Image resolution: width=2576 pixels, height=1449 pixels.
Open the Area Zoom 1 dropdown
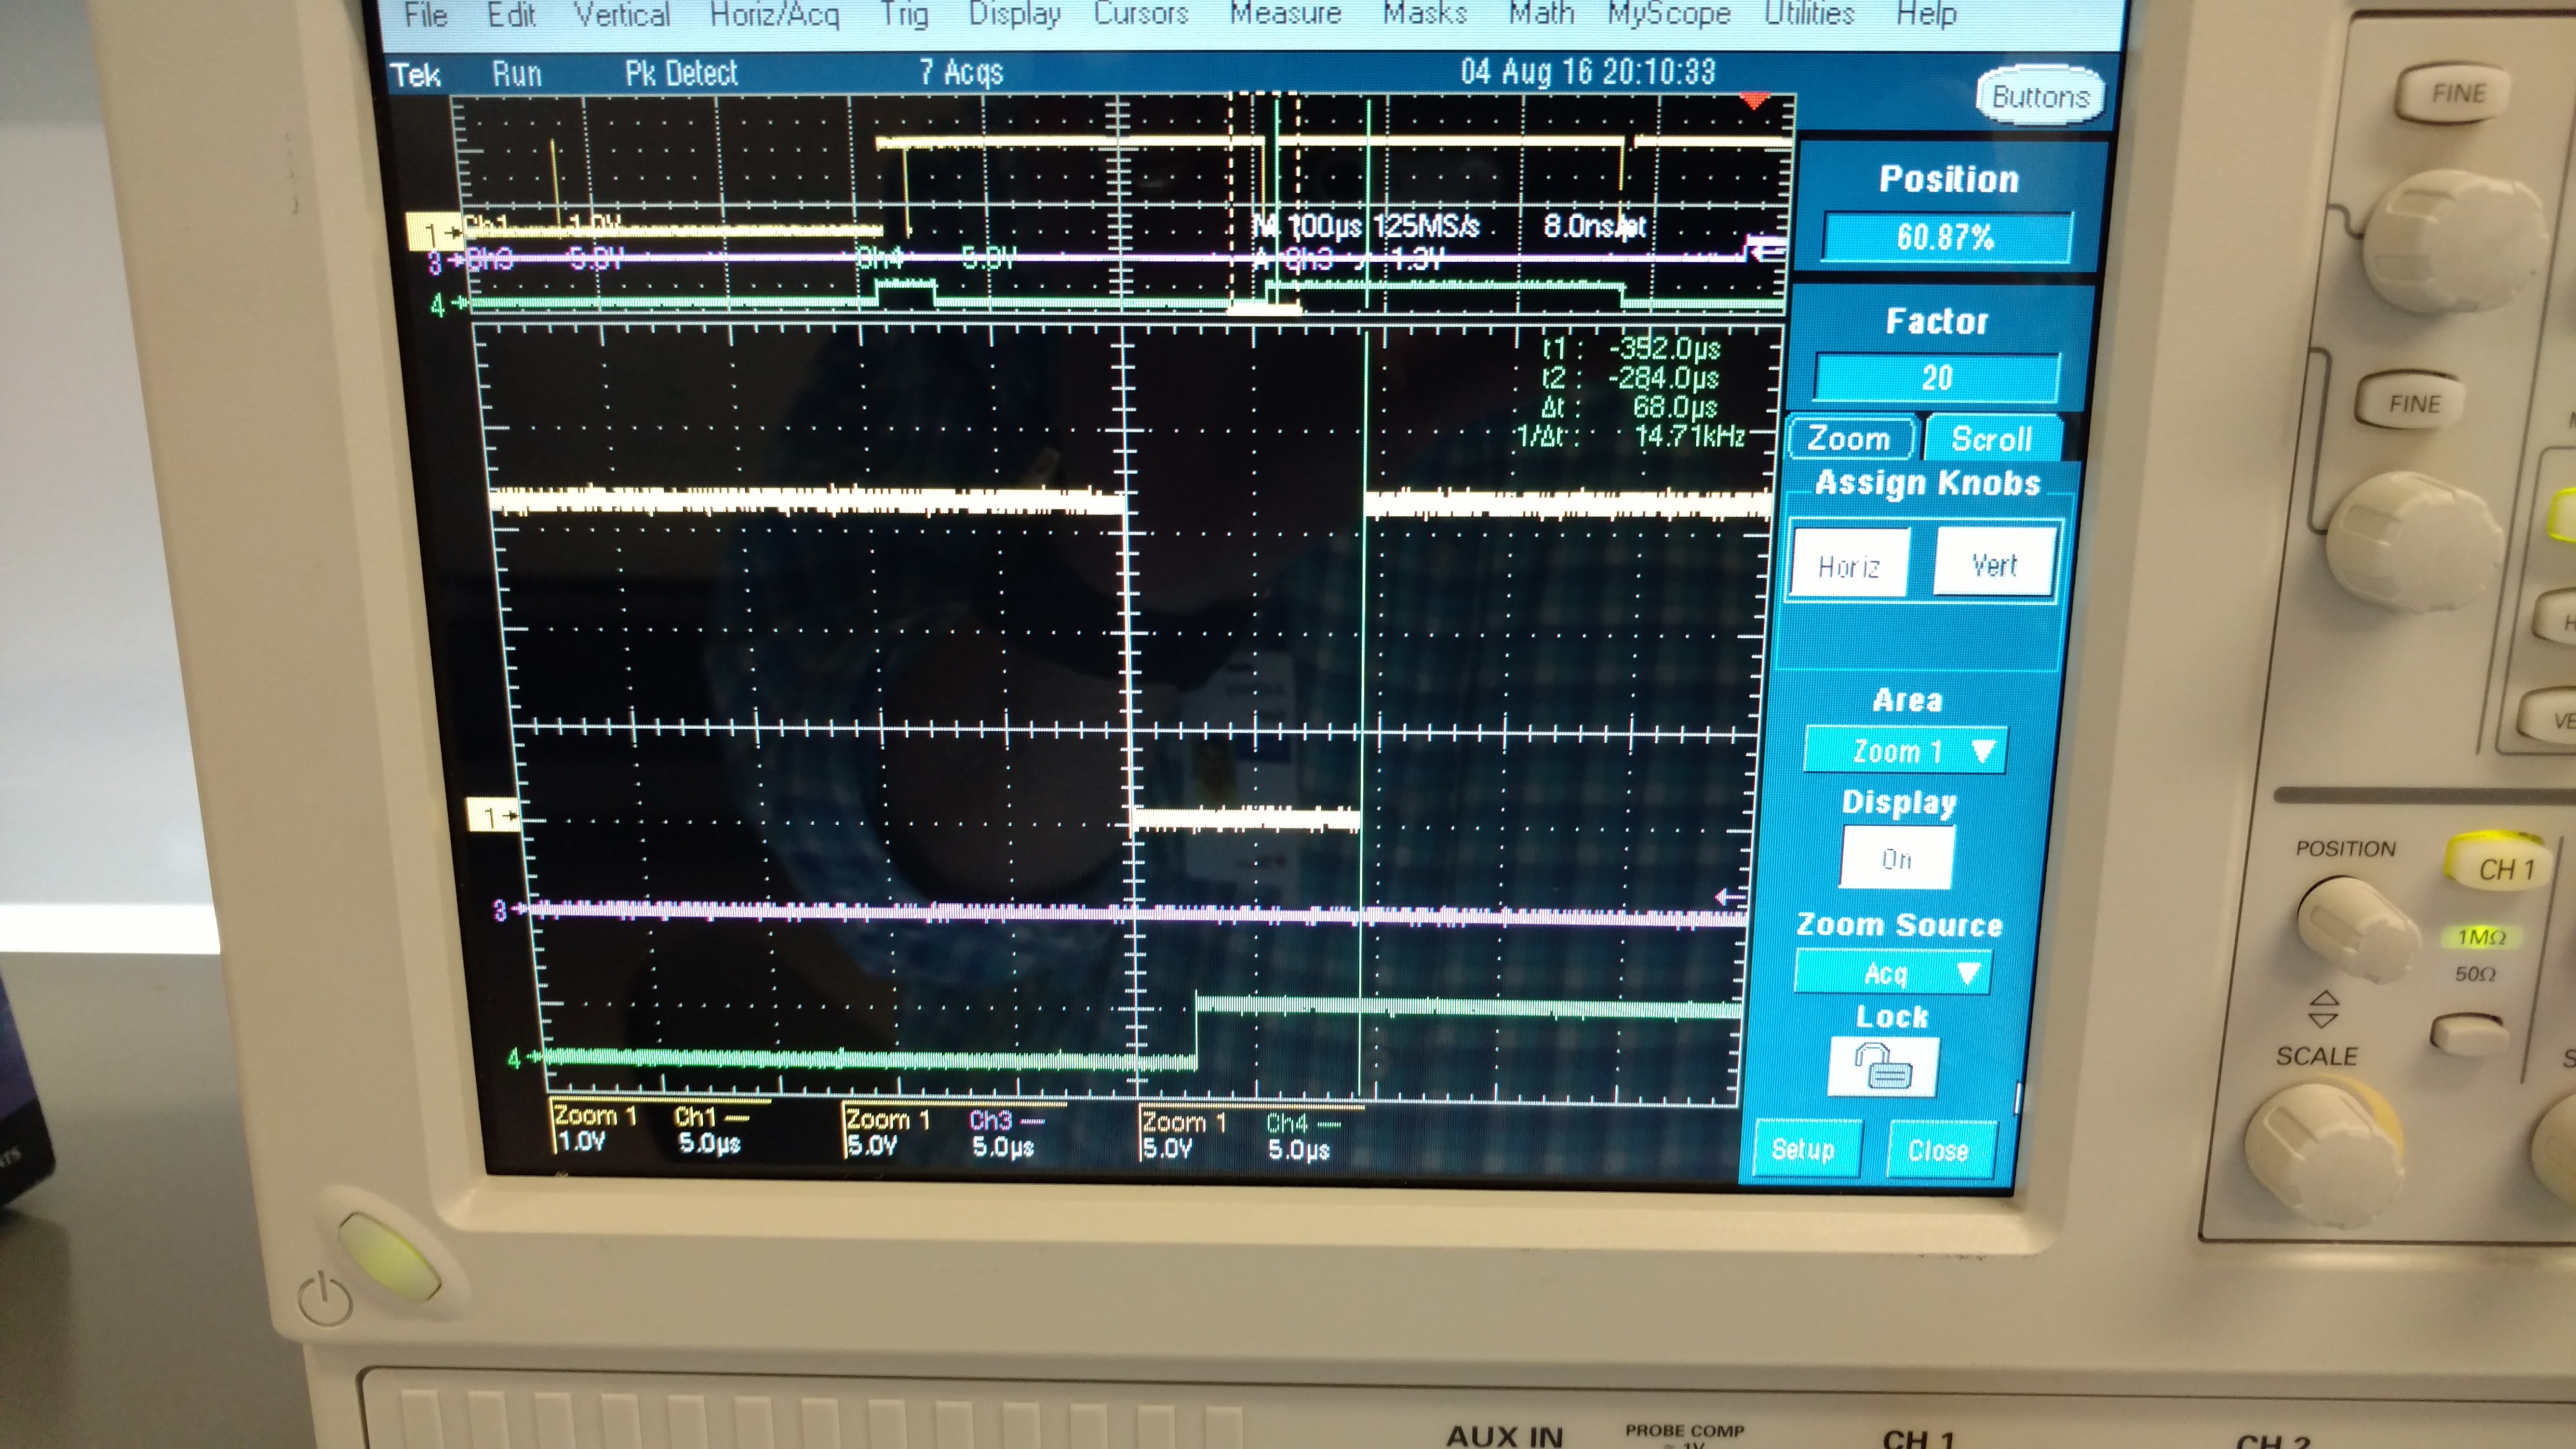pos(1905,751)
